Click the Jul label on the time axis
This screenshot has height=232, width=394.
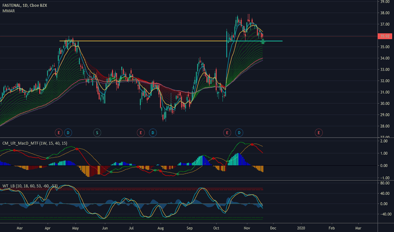pyautogui.click(x=131, y=228)
